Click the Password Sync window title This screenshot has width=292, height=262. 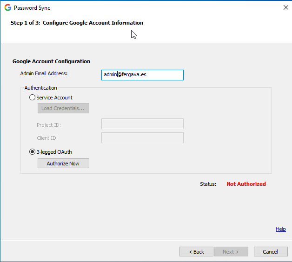click(x=32, y=8)
